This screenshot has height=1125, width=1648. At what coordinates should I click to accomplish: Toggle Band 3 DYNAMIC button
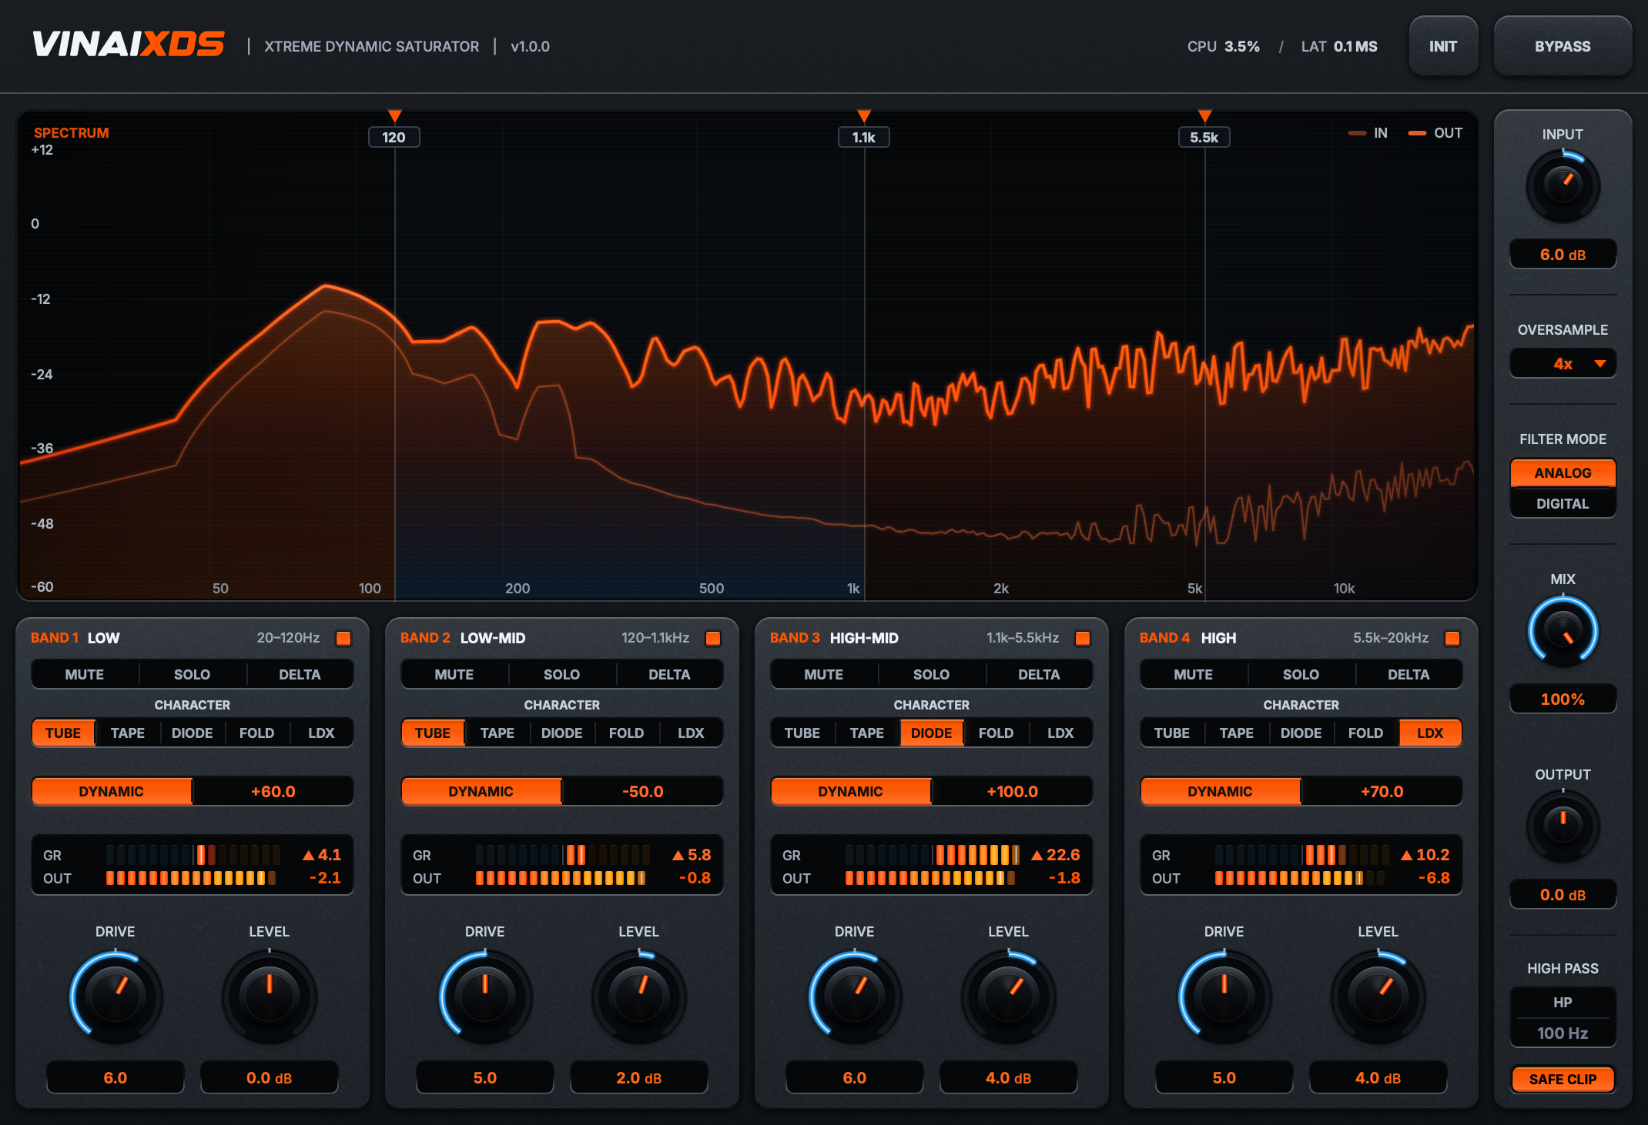point(851,791)
